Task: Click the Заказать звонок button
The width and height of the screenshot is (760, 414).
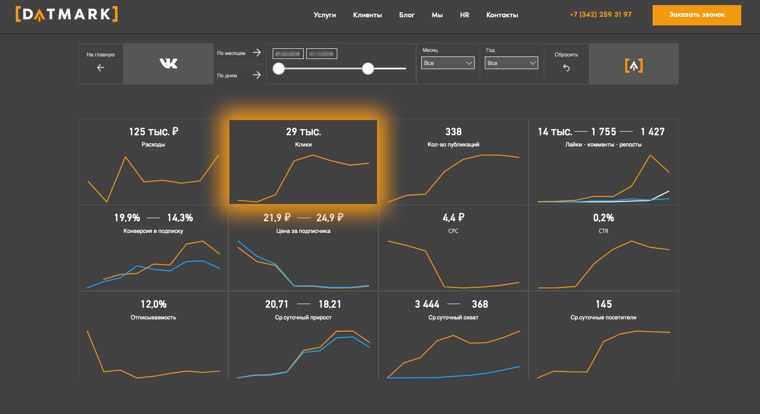Action: pyautogui.click(x=696, y=15)
